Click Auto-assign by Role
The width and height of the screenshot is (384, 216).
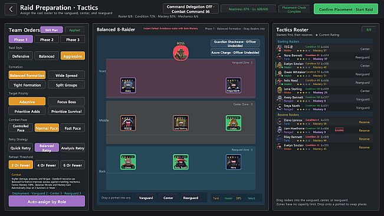(x=47, y=202)
